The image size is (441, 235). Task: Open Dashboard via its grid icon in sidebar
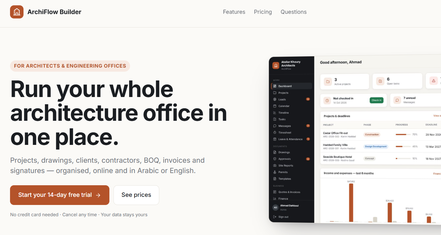pyautogui.click(x=275, y=86)
